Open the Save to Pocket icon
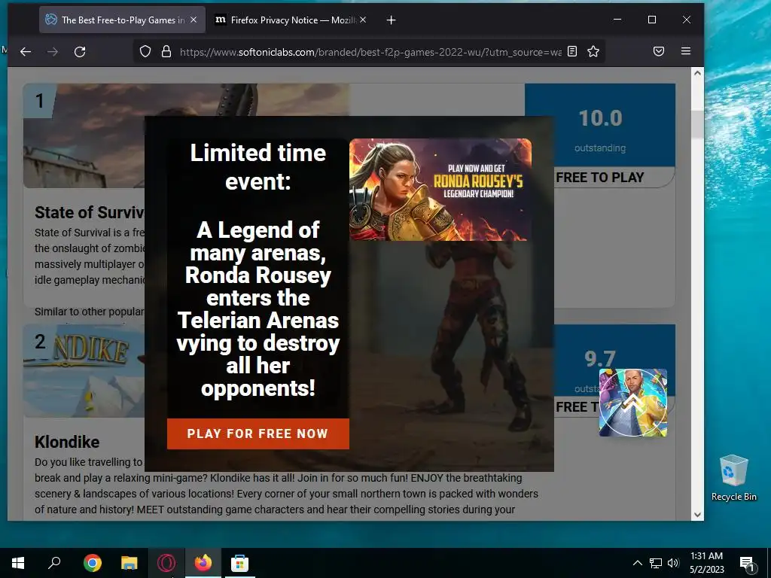 point(659,52)
